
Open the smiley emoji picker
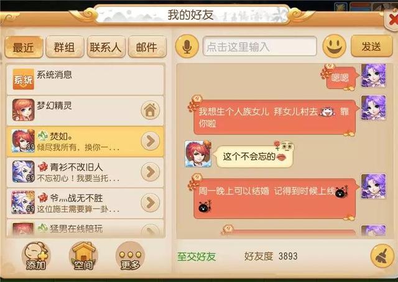[x=334, y=46]
